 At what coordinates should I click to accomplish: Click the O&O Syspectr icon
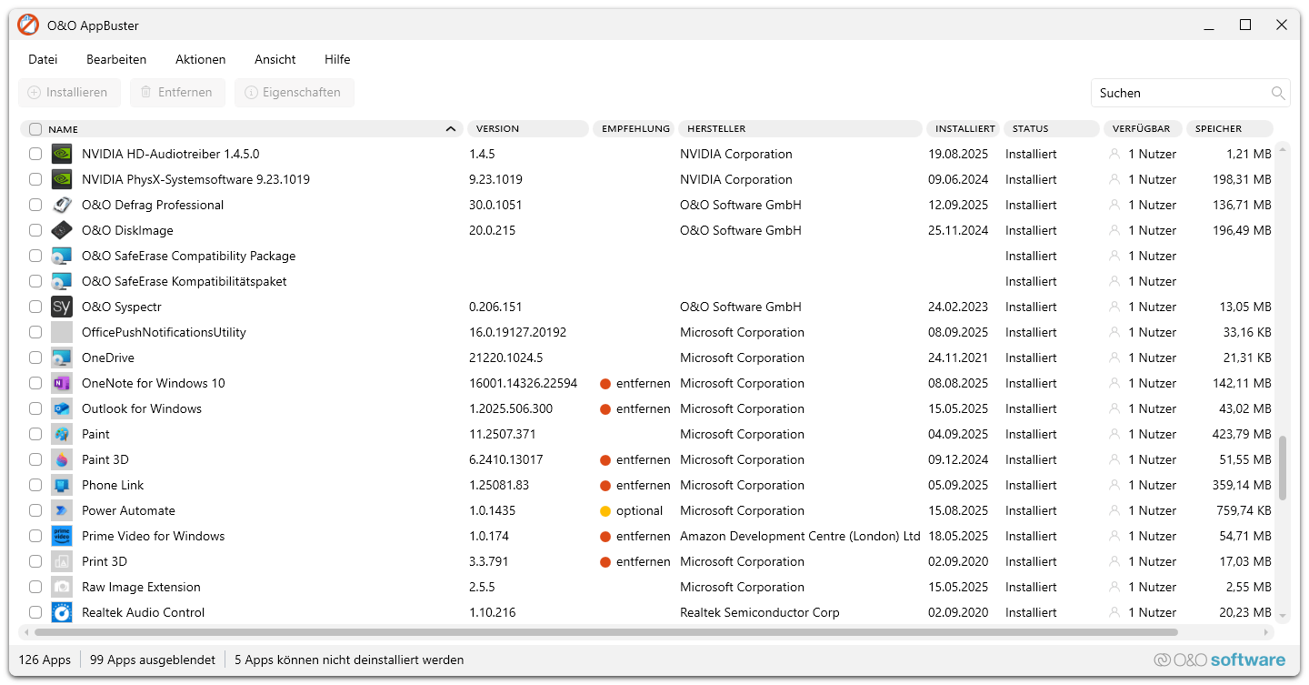click(x=62, y=307)
